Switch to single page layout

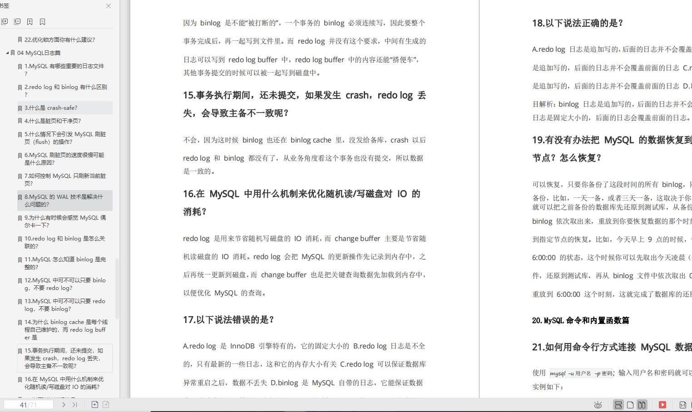(630, 405)
